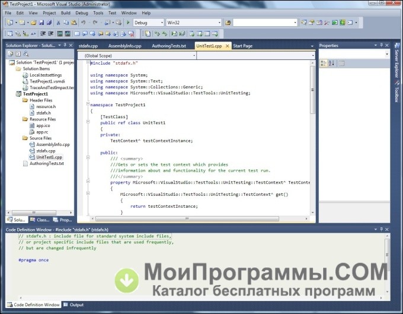This screenshot has width=403, height=314.
Task: Click the Paste clipboard icon
Action: pos(74,23)
